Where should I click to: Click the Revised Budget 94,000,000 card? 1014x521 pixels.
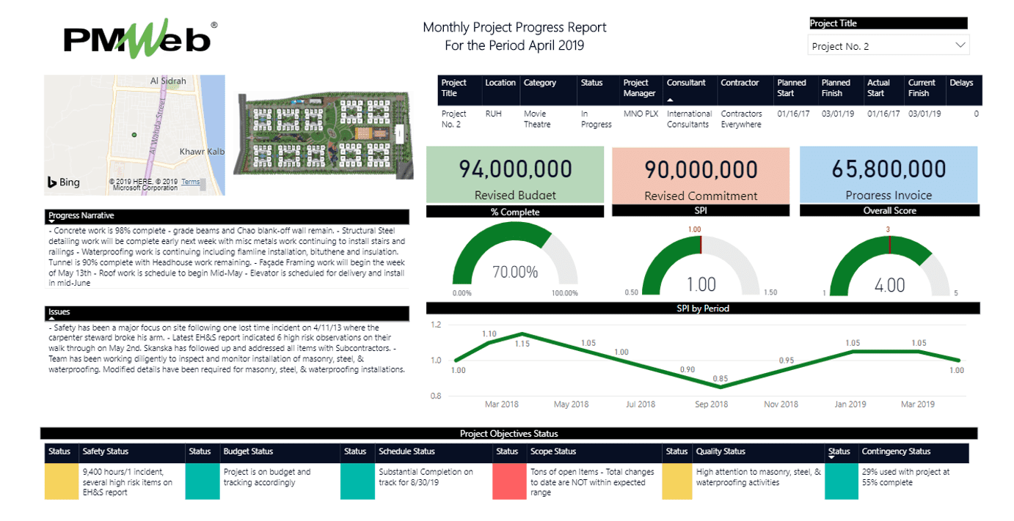tap(515, 174)
